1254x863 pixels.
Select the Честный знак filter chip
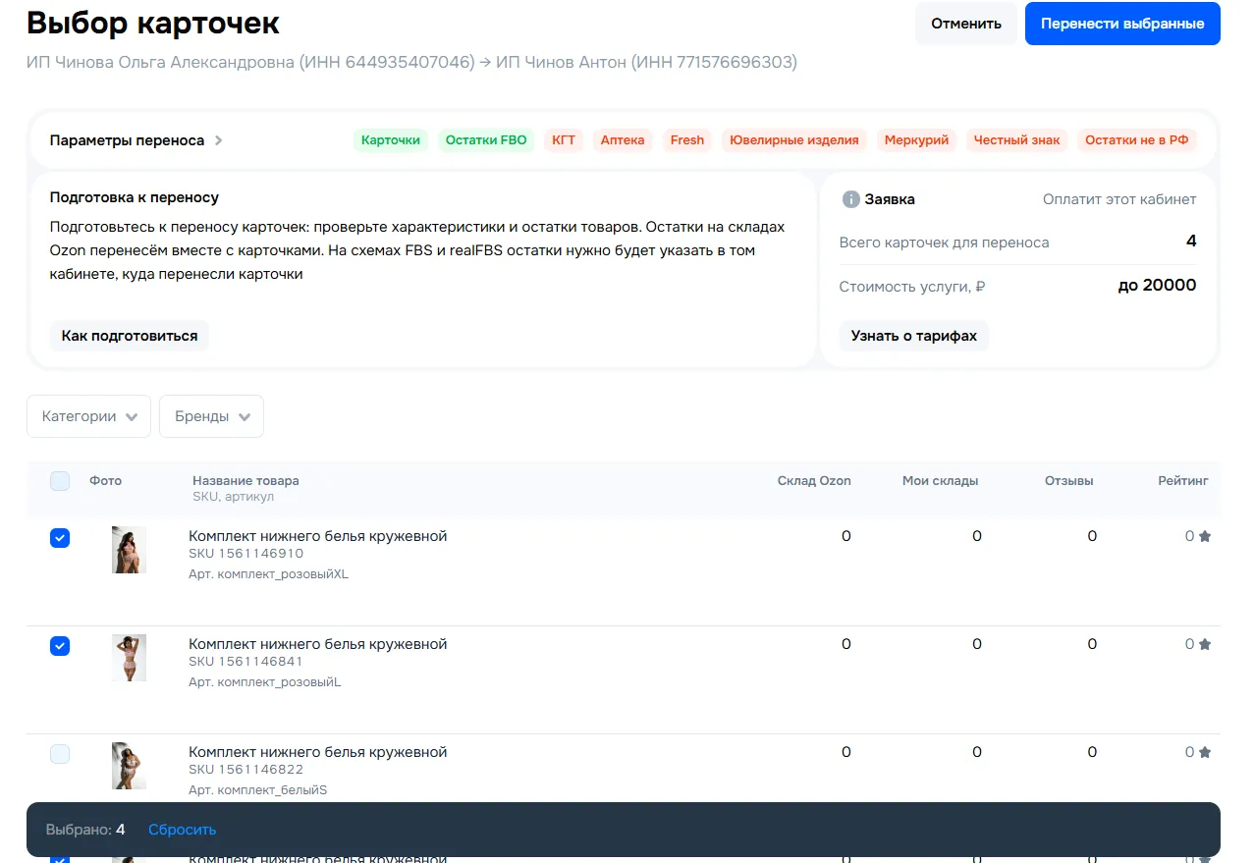tap(1016, 139)
